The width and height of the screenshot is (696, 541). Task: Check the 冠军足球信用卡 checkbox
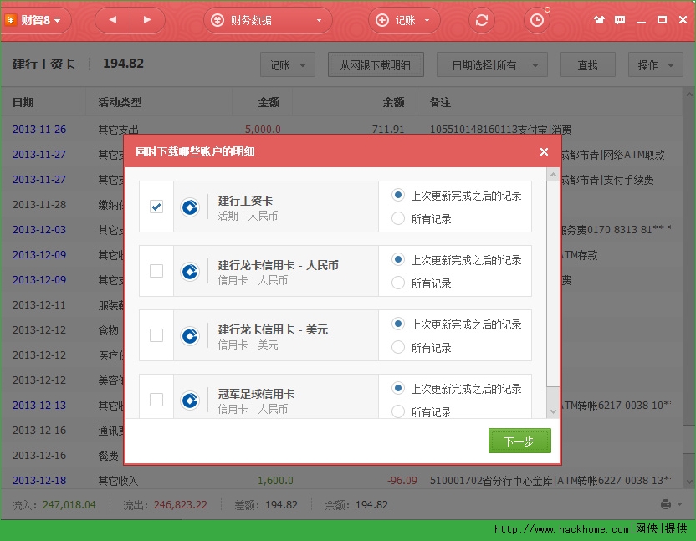(x=156, y=400)
